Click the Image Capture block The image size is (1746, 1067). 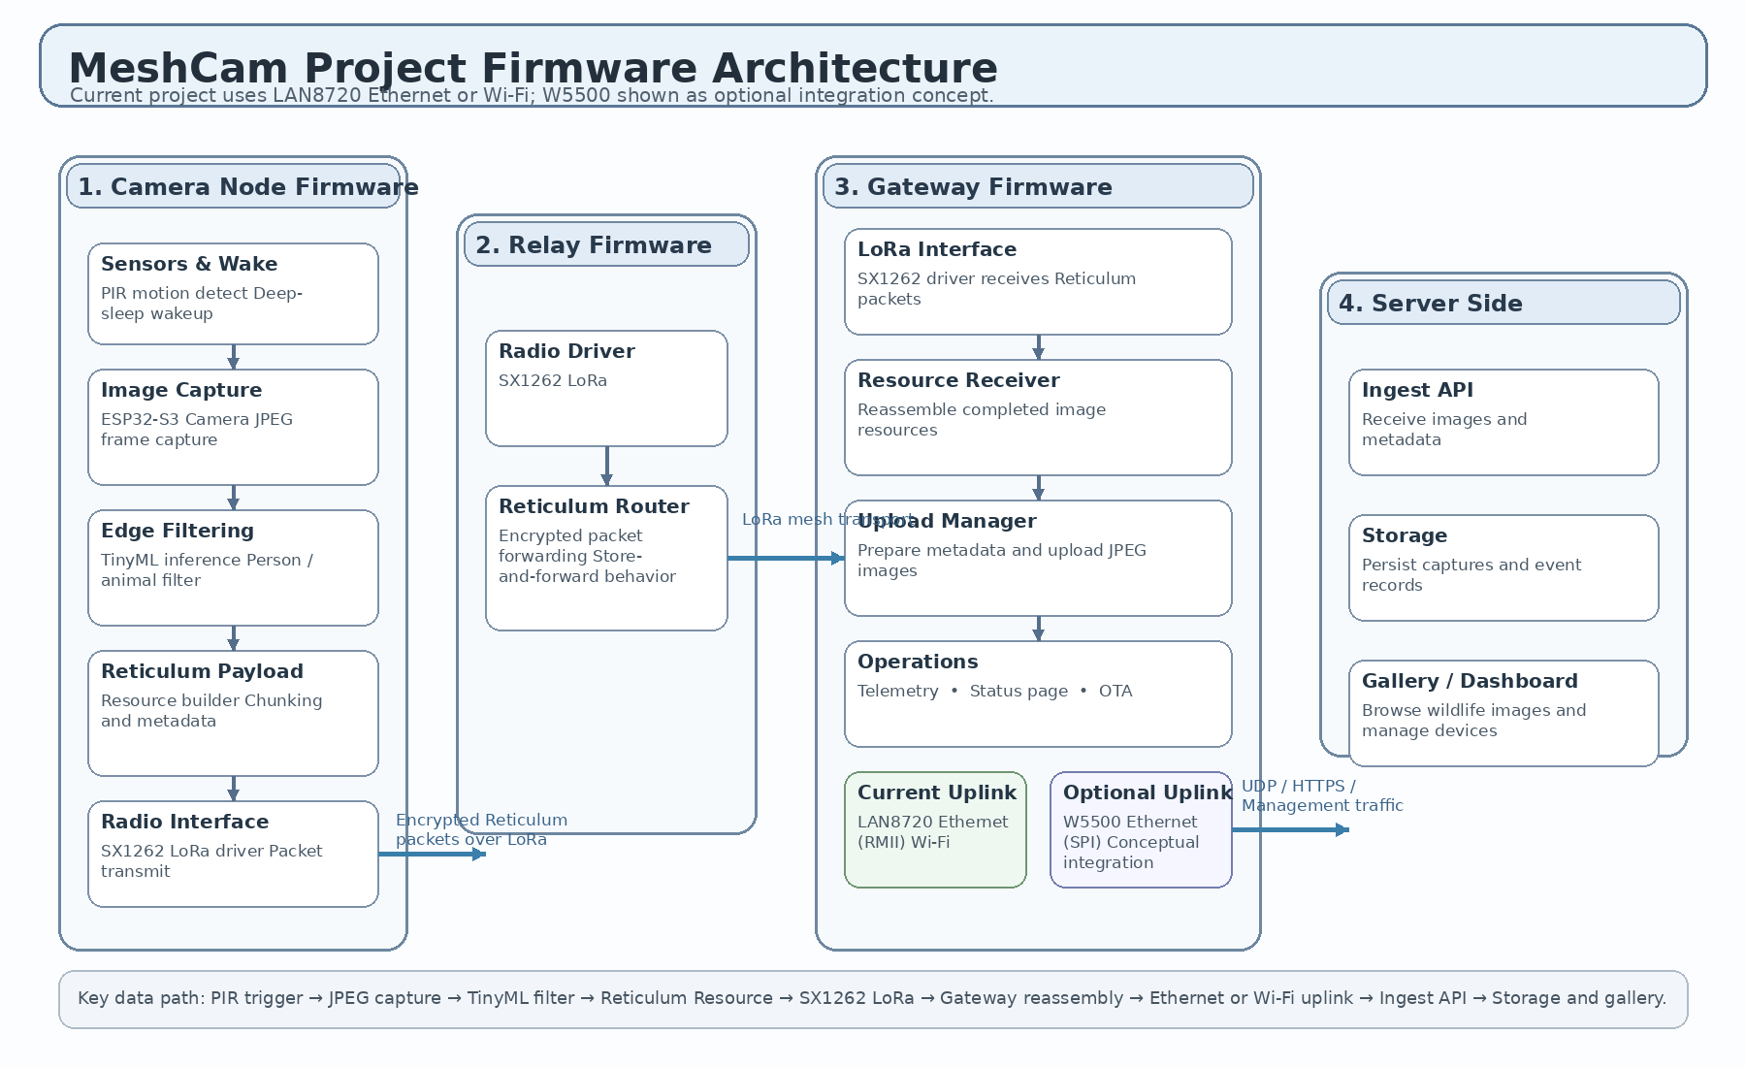coord(233,427)
